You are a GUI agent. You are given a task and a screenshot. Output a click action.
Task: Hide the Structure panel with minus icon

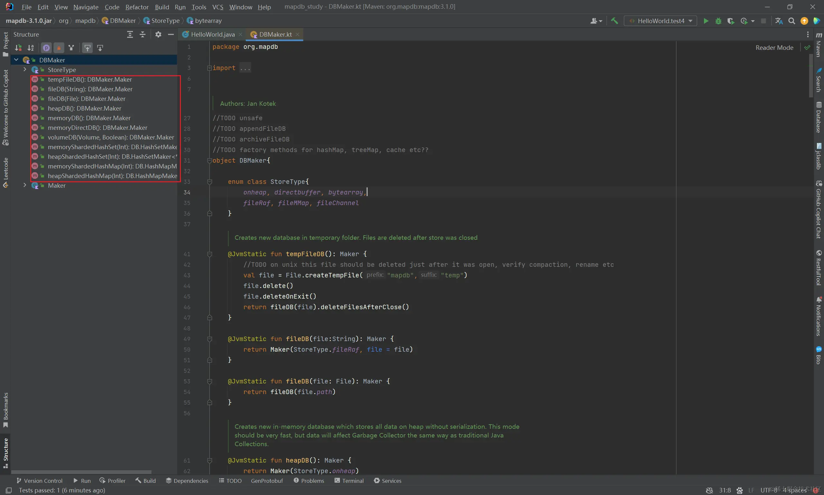171,34
